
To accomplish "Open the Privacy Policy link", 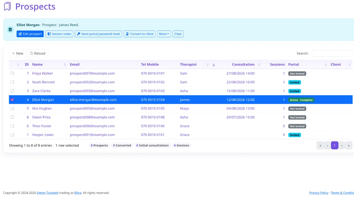I will click(x=319, y=193).
